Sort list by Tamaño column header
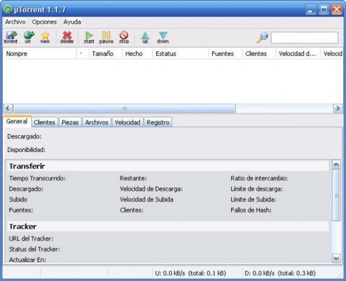346x281 pixels. pos(103,53)
